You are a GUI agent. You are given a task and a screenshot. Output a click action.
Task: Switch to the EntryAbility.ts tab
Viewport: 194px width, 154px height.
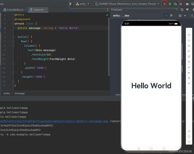click(x=13, y=10)
